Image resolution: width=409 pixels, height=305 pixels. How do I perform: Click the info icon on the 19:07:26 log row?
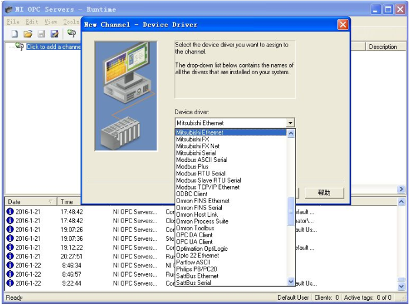(x=10, y=229)
